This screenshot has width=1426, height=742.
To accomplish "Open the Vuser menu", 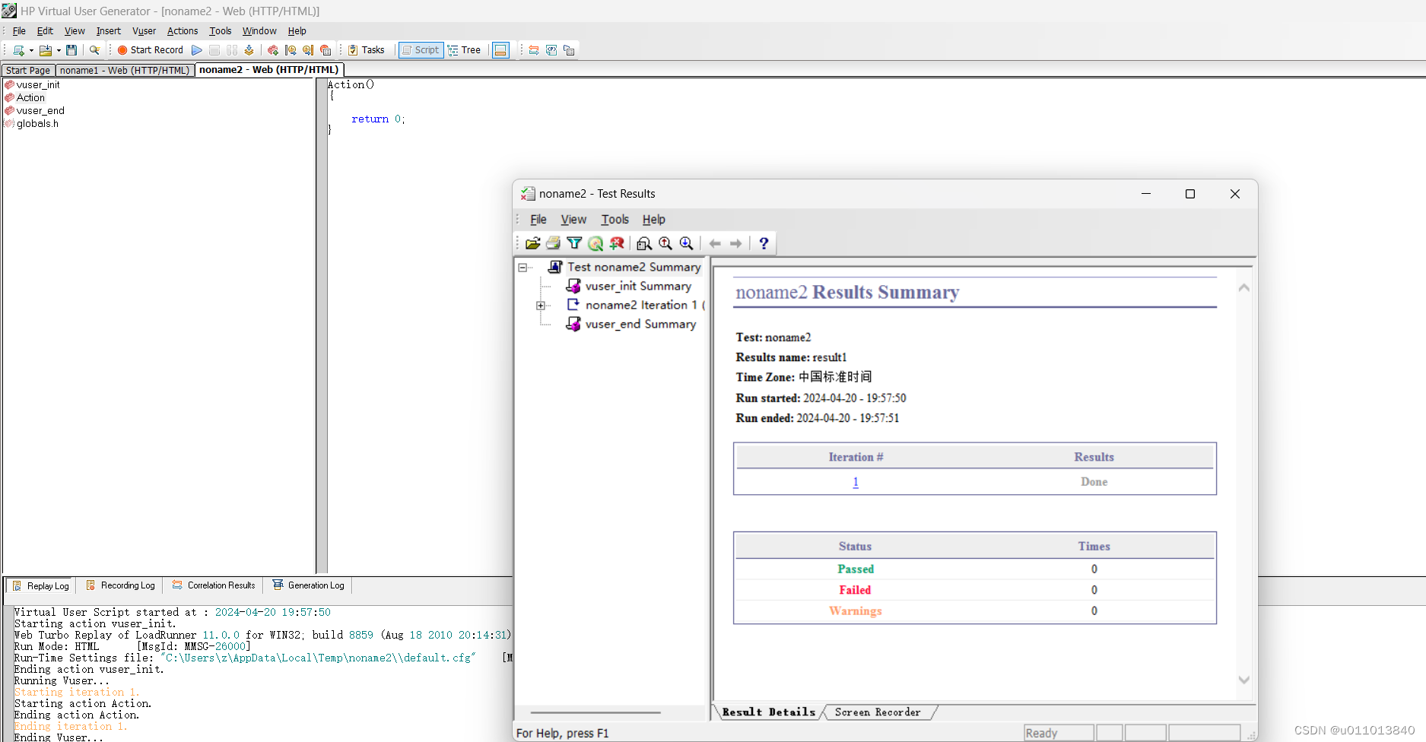I will pyautogui.click(x=144, y=31).
